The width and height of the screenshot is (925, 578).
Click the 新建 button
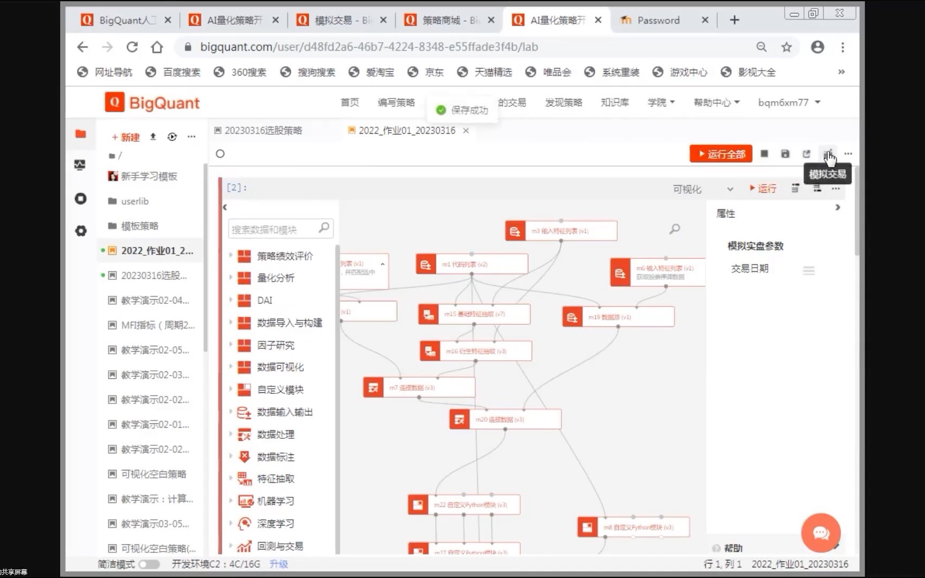click(126, 137)
